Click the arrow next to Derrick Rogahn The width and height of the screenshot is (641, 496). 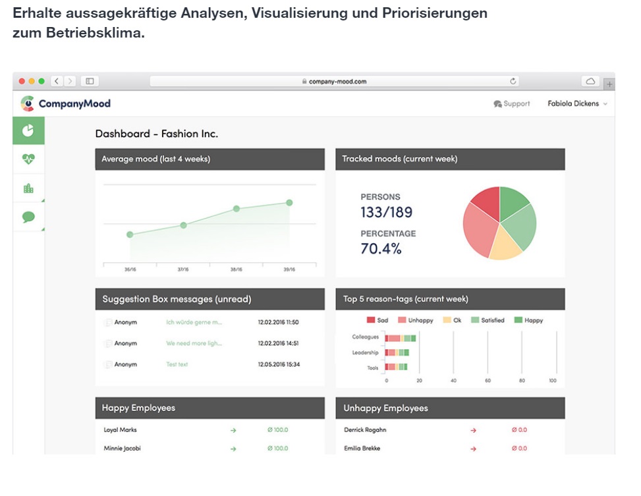coord(473,430)
